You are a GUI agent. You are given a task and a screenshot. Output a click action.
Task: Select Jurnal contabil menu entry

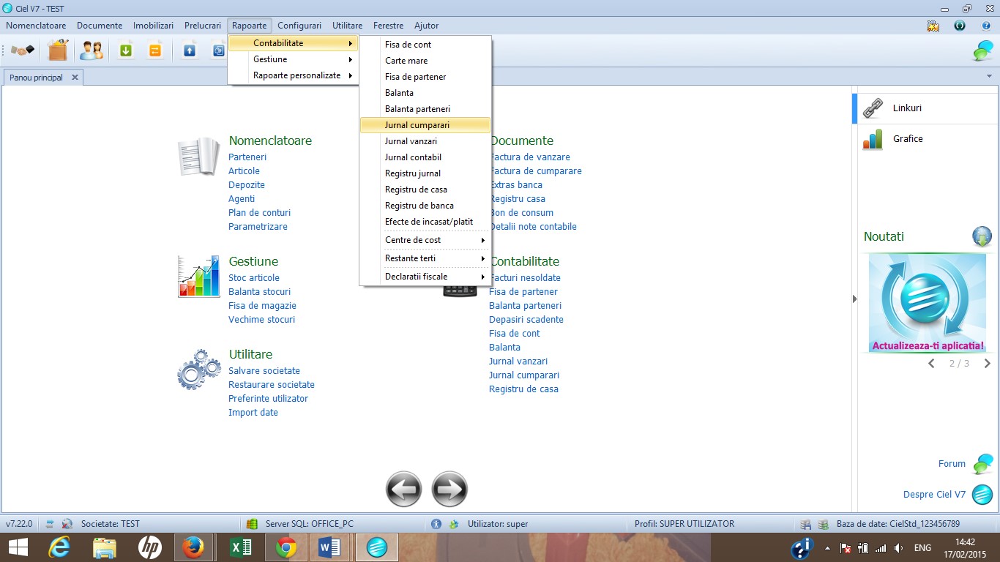(425, 157)
